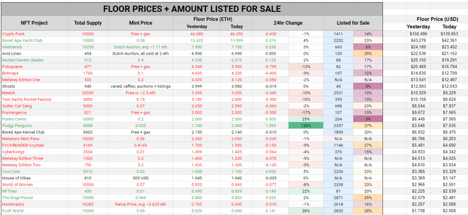Select the 'Ghxsts' project cell

(x=34, y=86)
